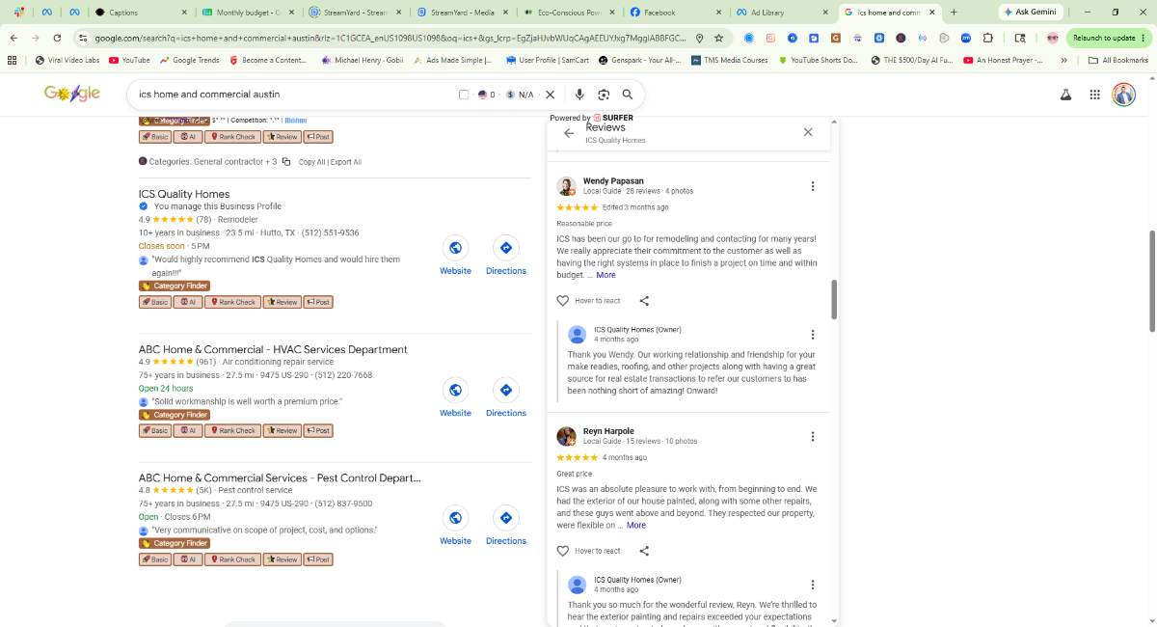Open options menu for Wendy Papasan's review

(x=813, y=186)
